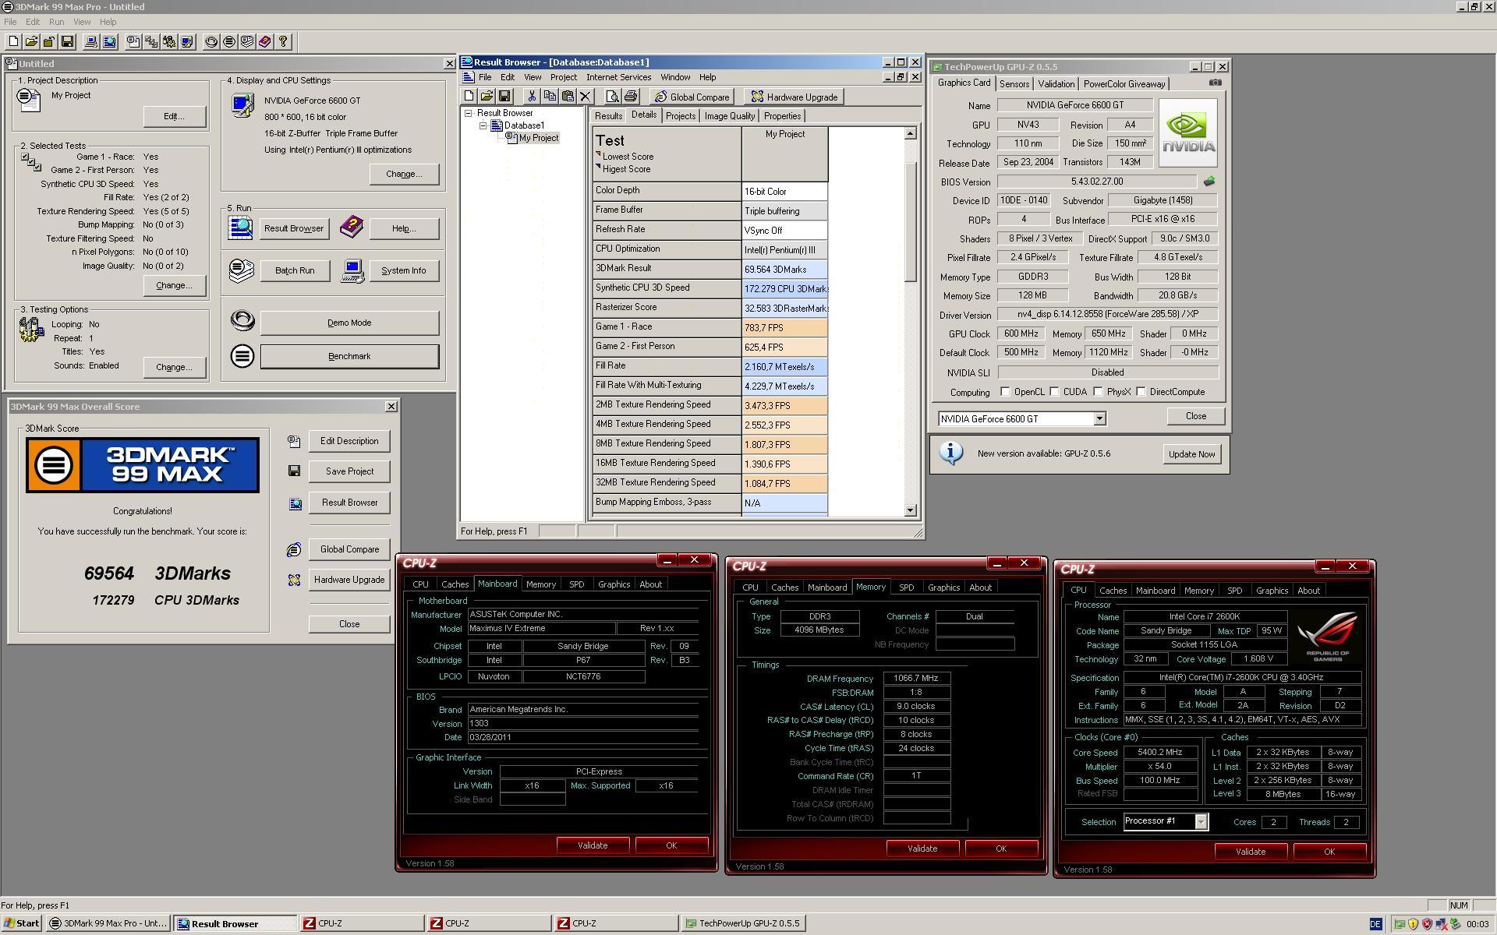Click Demo Mode button

[349, 323]
